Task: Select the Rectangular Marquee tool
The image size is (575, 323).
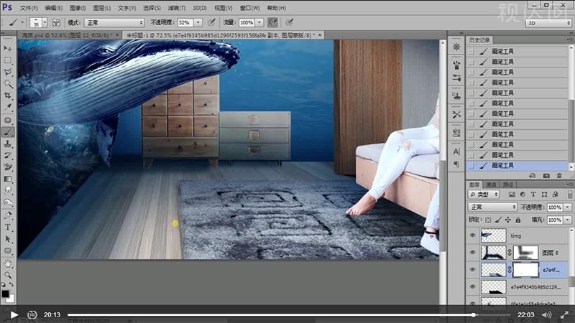Action: click(8, 60)
